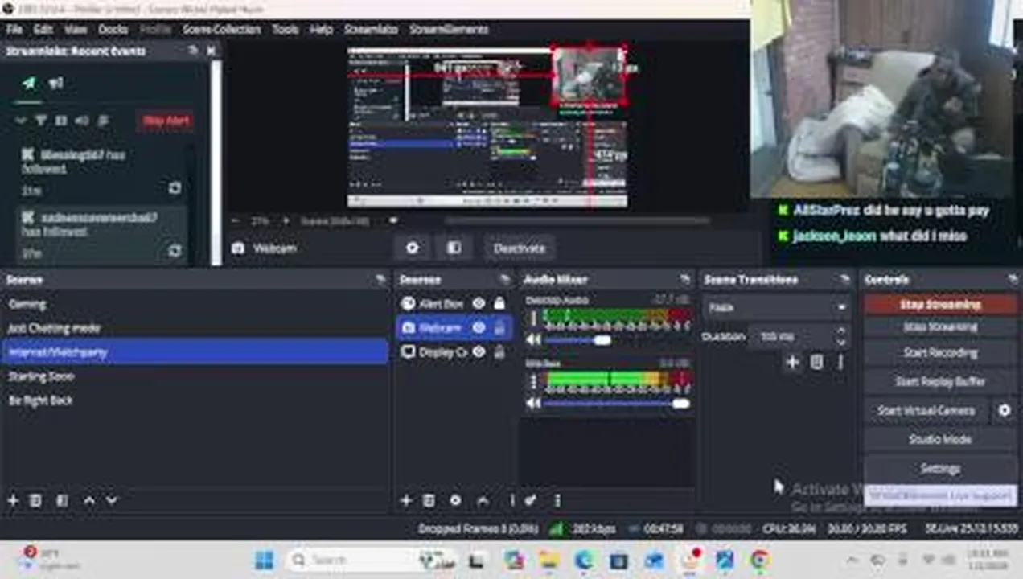The height and width of the screenshot is (579, 1023).
Task: Open the Scene Collection menu
Action: pyautogui.click(x=222, y=29)
